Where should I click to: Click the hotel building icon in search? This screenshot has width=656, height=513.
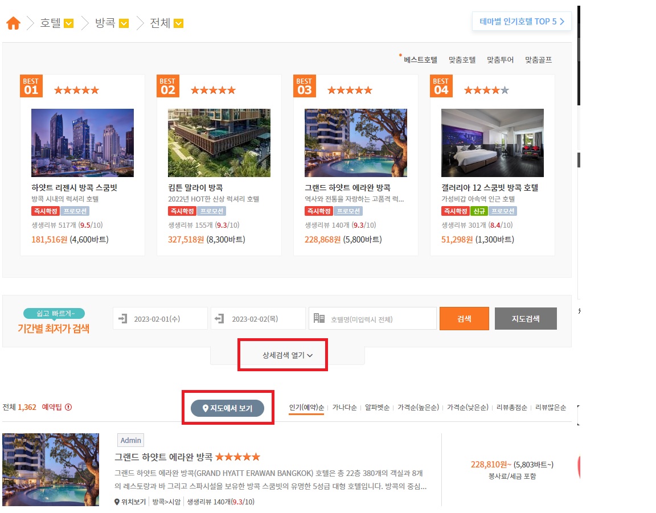319,318
